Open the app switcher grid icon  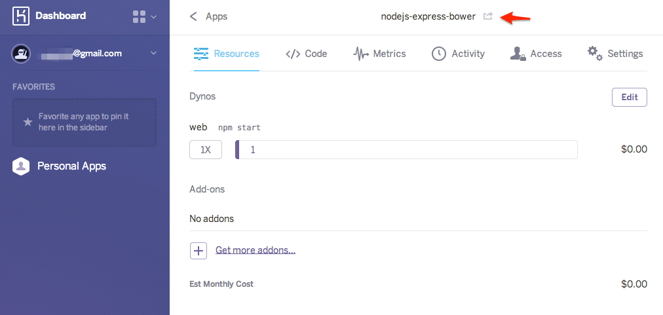[139, 17]
